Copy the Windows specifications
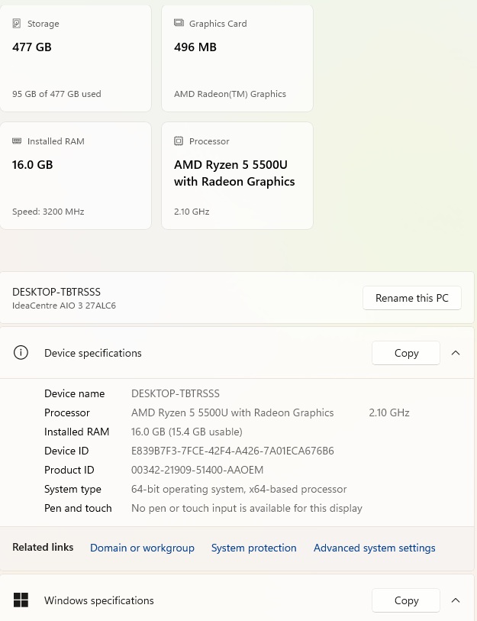The image size is (477, 621). tap(406, 600)
